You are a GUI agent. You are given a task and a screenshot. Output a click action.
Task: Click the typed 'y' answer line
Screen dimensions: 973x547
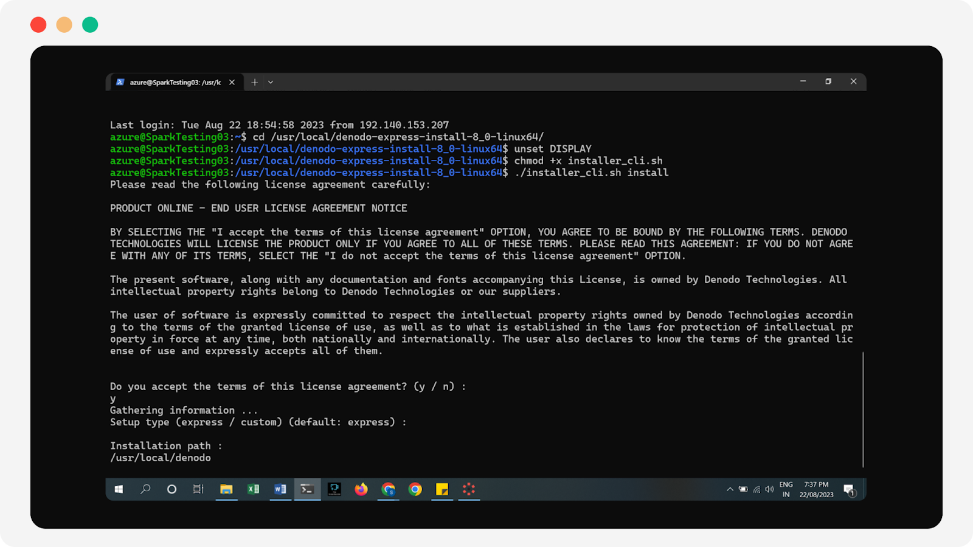(x=113, y=399)
